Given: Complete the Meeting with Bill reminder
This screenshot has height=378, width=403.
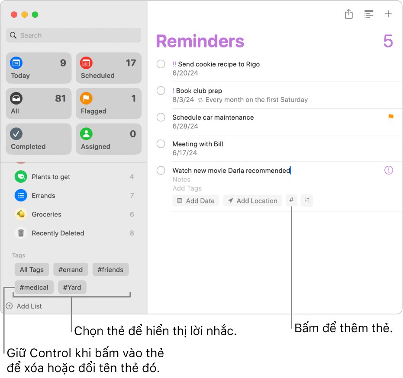Looking at the screenshot, I should click(161, 144).
